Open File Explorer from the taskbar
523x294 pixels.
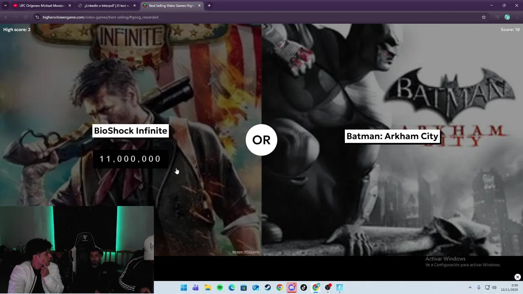pos(208,287)
